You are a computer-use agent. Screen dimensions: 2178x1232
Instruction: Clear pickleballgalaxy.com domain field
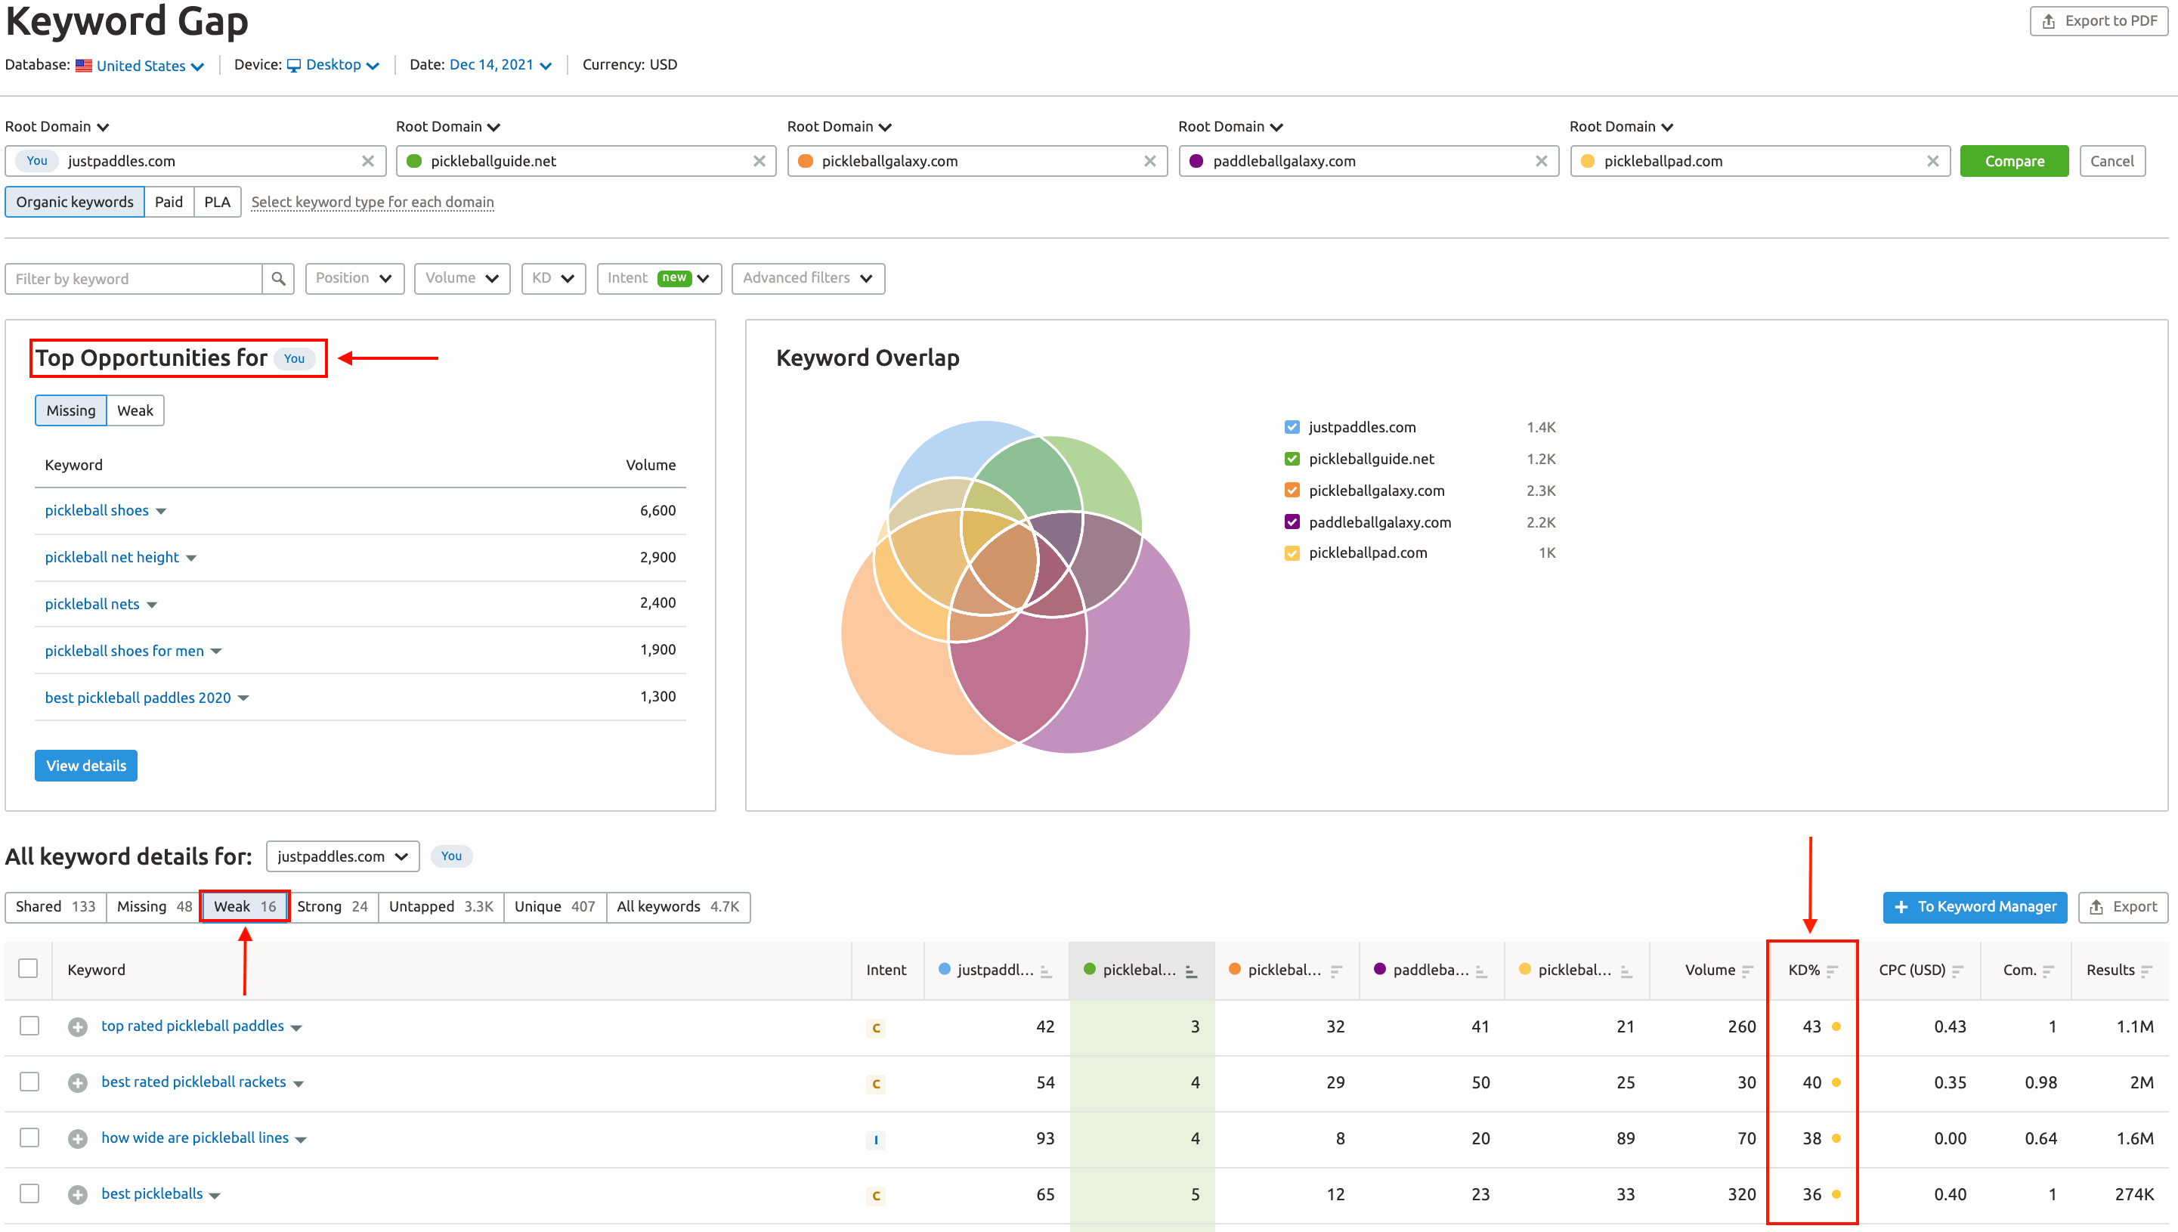[1149, 161]
